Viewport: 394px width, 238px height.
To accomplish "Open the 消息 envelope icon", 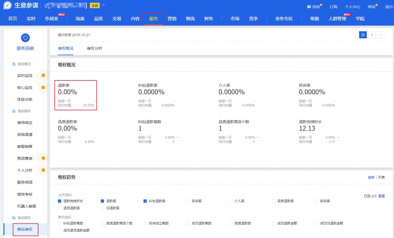I will [309, 7].
